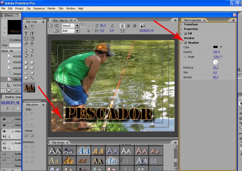Viewport: 242px width, 171px height.
Task: Uncheck the Shadow checkbox
Action: point(186,43)
